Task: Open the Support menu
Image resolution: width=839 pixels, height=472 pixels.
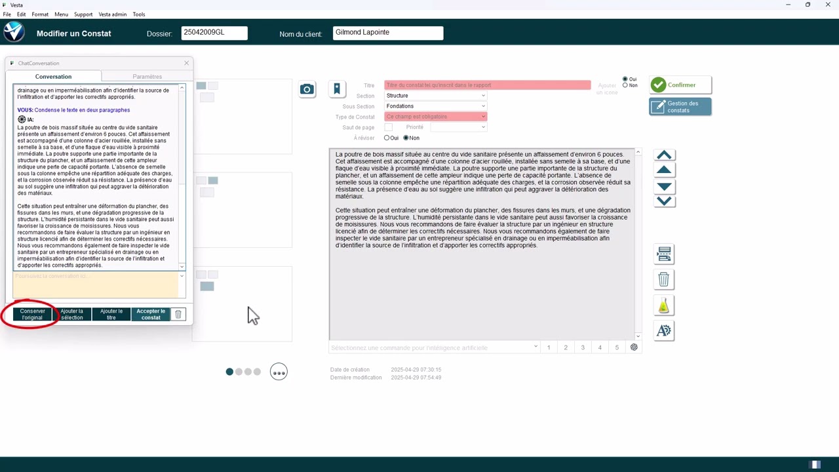Action: click(83, 14)
